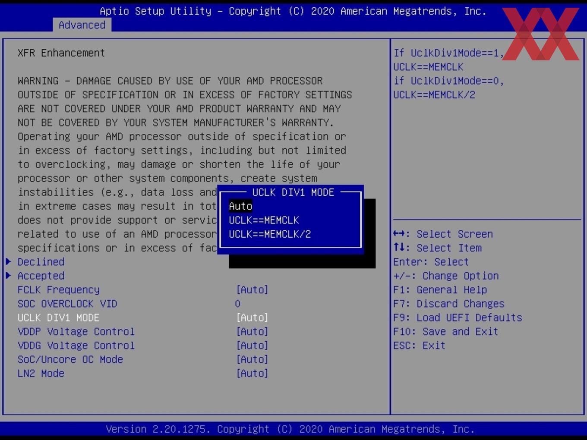Open VDDG Voltage Control [Auto] value
The image size is (587, 440).
[x=252, y=346]
